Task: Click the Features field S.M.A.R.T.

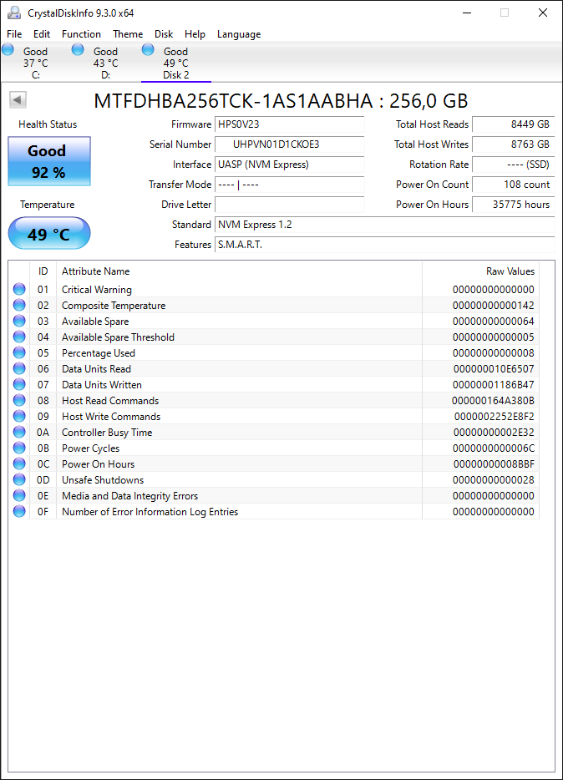Action: click(385, 245)
